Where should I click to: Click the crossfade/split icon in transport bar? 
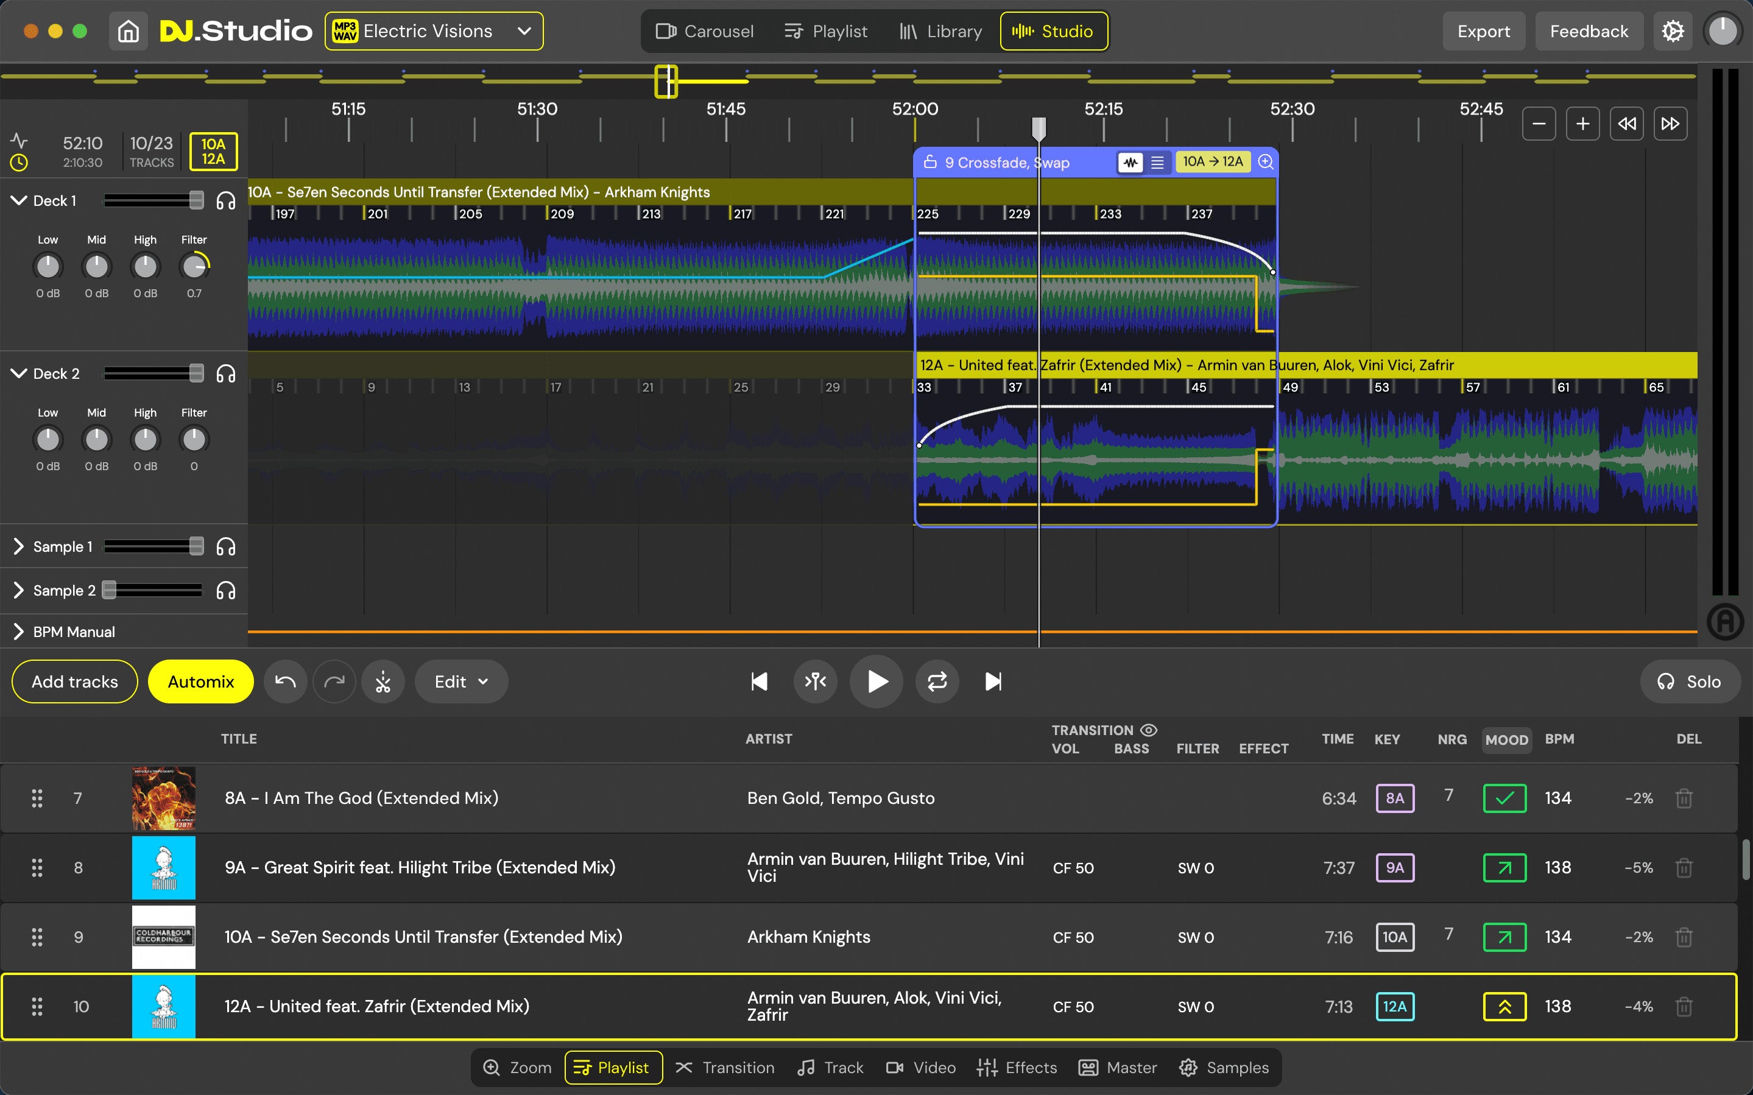pyautogui.click(x=817, y=681)
